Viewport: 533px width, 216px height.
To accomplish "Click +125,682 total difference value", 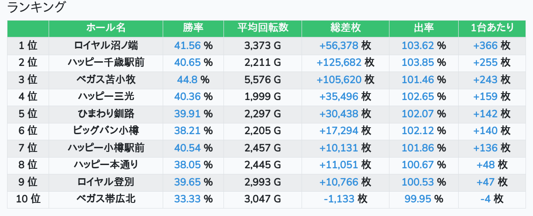I will pyautogui.click(x=339, y=63).
